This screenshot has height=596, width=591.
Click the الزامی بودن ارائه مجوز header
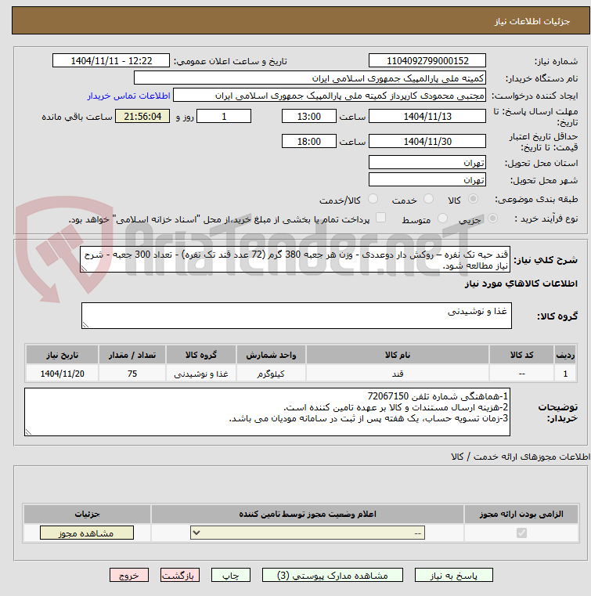pos(521,514)
